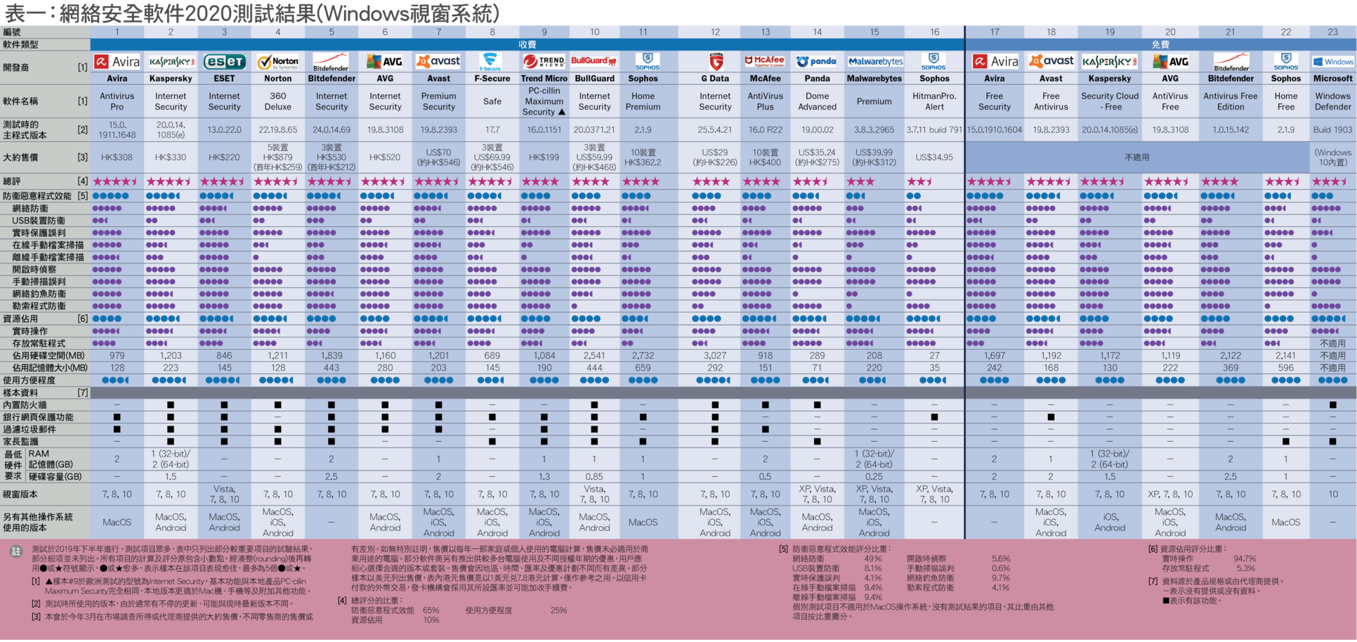Click disk space value '2,141'
1357x642 pixels.
pyautogui.click(x=1286, y=355)
